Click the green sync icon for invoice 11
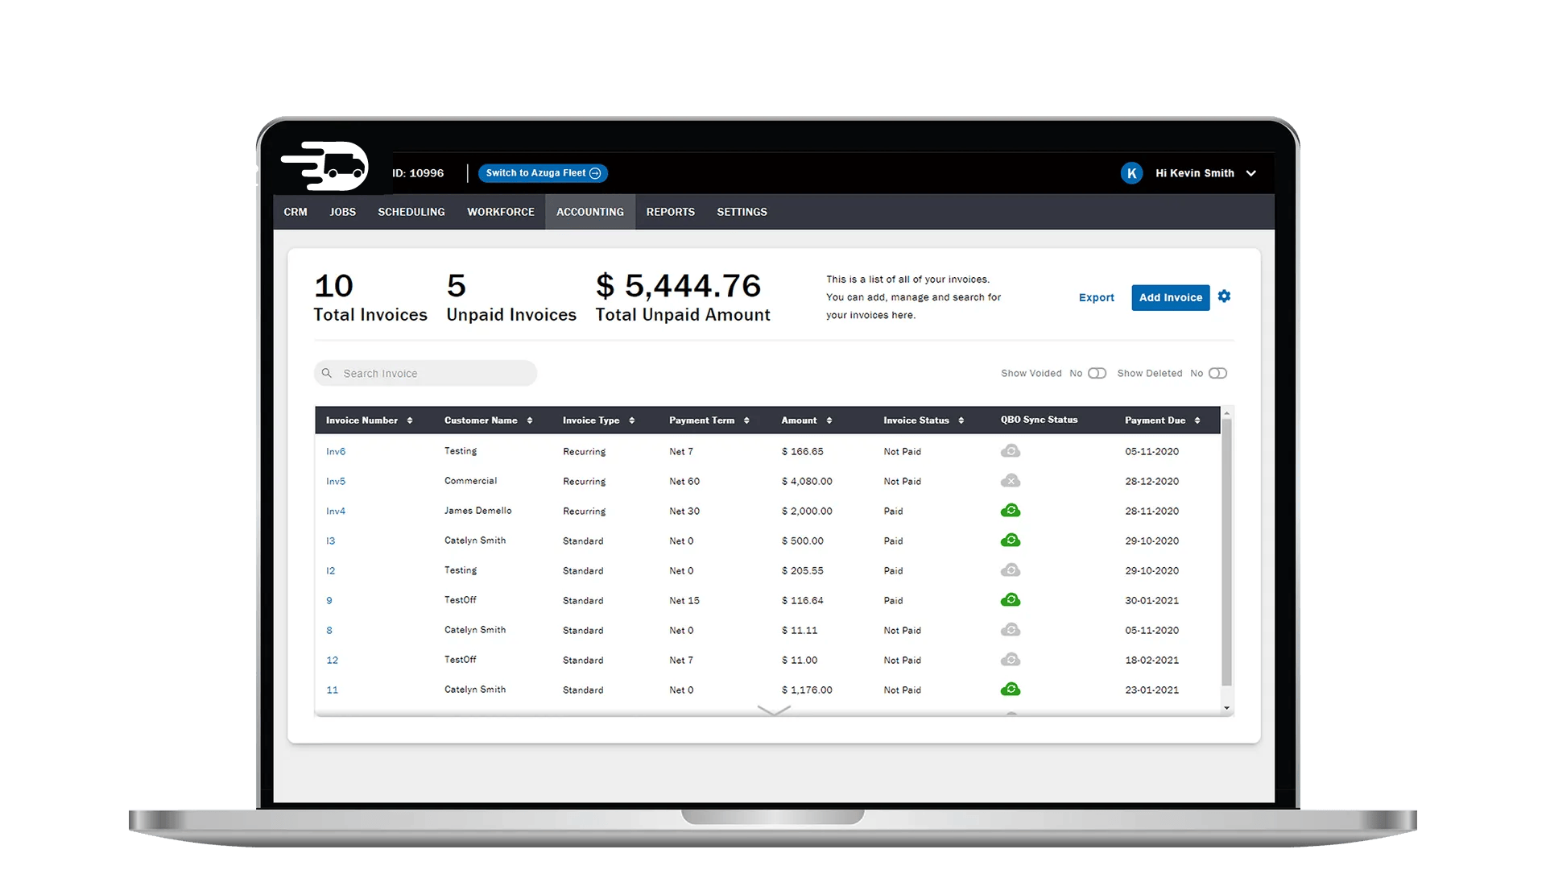This screenshot has width=1546, height=870. (1011, 690)
